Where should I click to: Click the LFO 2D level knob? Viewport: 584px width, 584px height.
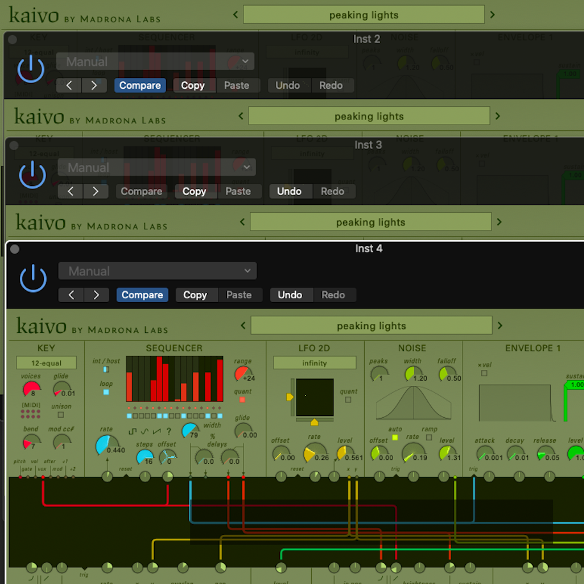click(x=344, y=453)
